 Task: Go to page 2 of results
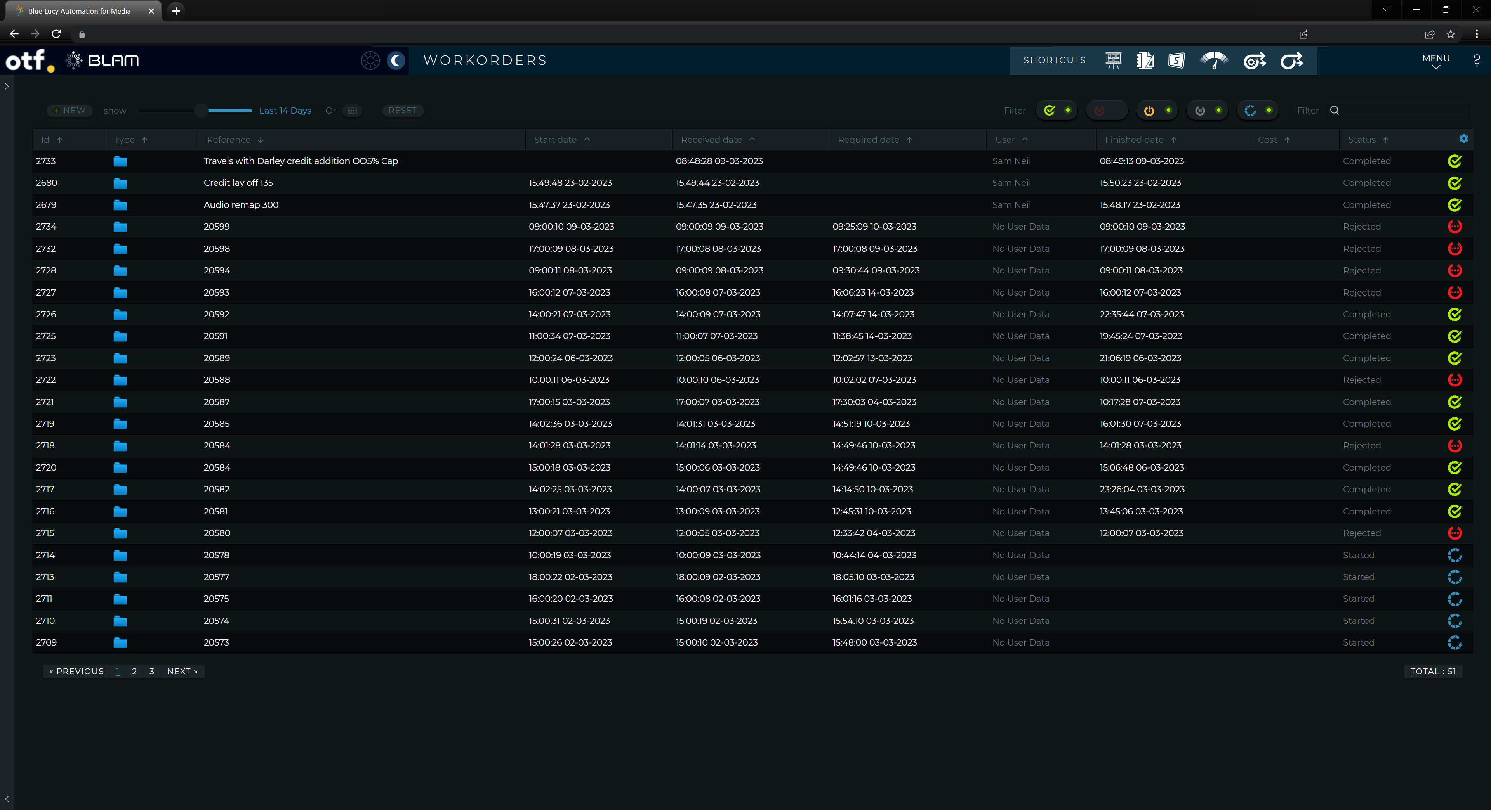click(134, 671)
